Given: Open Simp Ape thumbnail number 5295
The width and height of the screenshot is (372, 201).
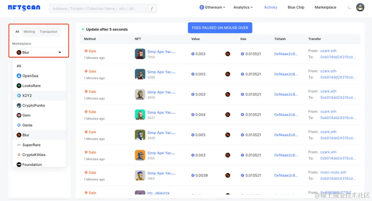Looking at the screenshot, I should click(140, 74).
